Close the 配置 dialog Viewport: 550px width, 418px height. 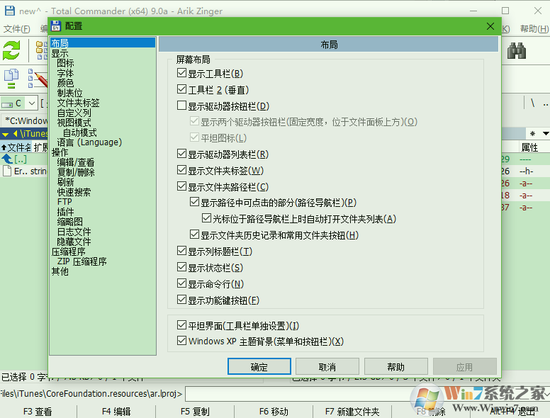point(490,26)
